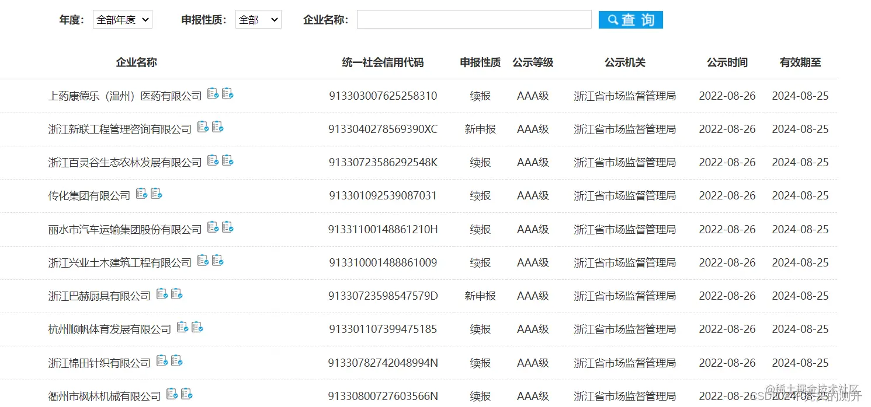871x407 pixels.
Task: Click credit code 91331100148861210H
Action: click(383, 230)
